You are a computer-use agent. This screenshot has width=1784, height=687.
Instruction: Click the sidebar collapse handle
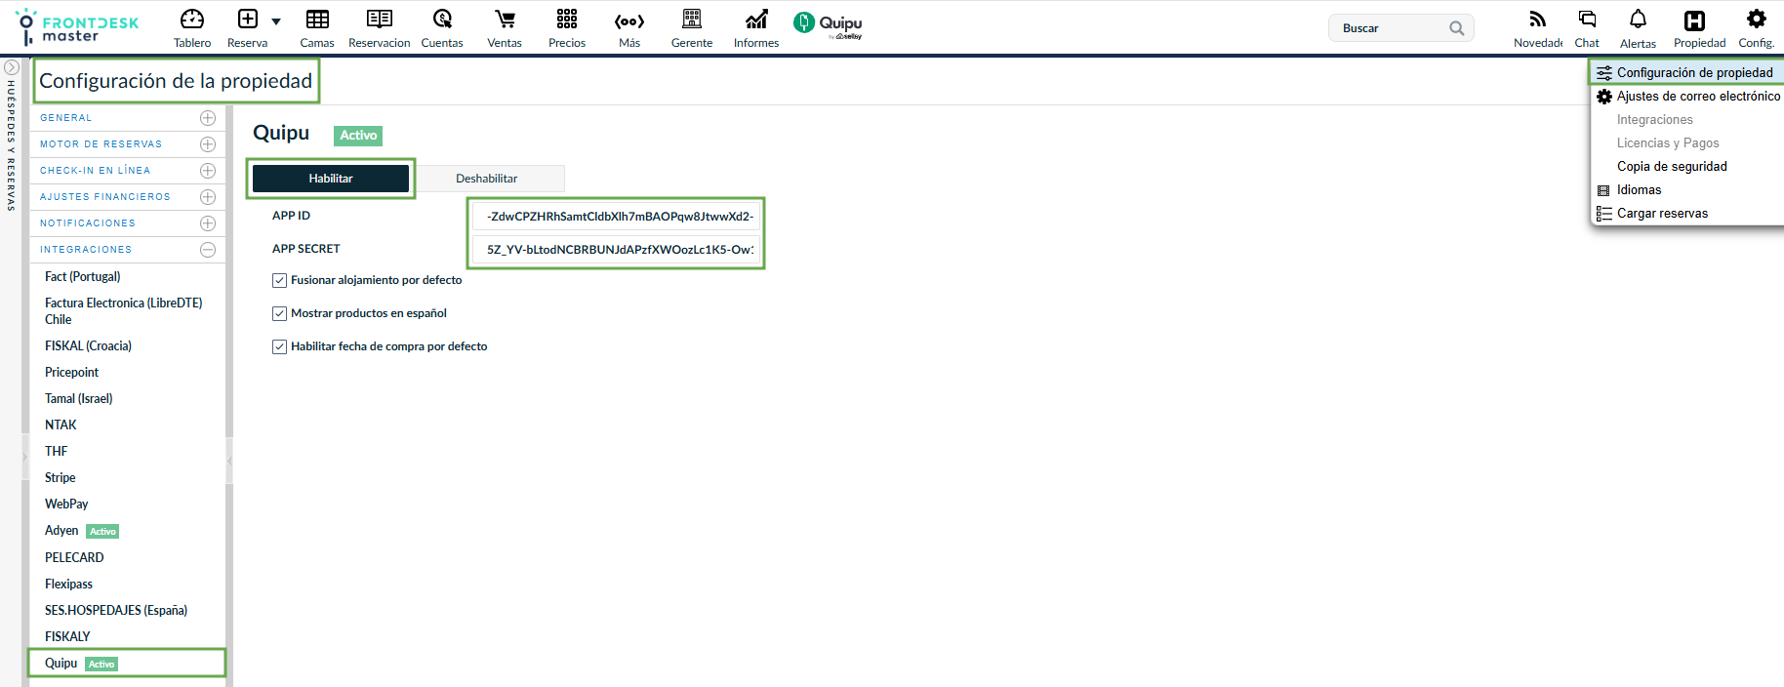pos(229,460)
